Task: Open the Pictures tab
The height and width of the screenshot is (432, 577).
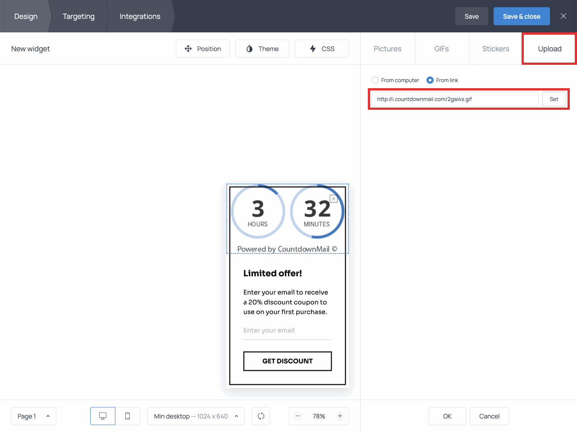Action: 387,48
